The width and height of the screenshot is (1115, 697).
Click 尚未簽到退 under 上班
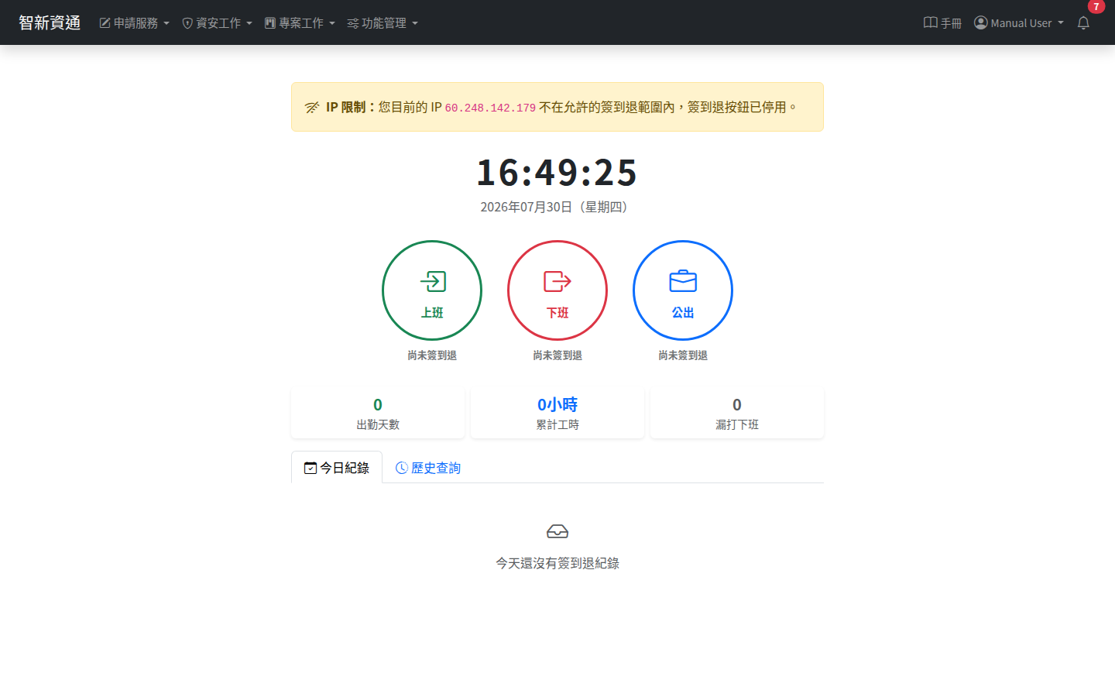pos(432,355)
